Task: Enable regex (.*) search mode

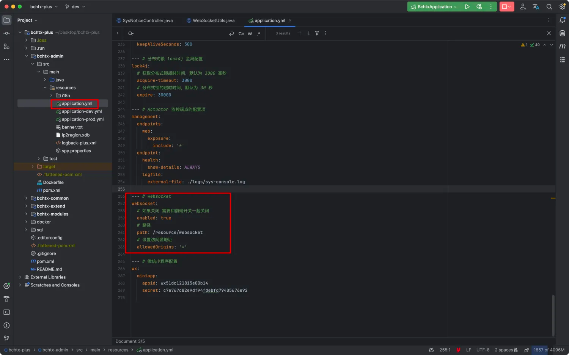Action: pyautogui.click(x=258, y=33)
